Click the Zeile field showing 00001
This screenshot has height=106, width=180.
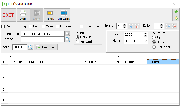[x=20, y=47]
